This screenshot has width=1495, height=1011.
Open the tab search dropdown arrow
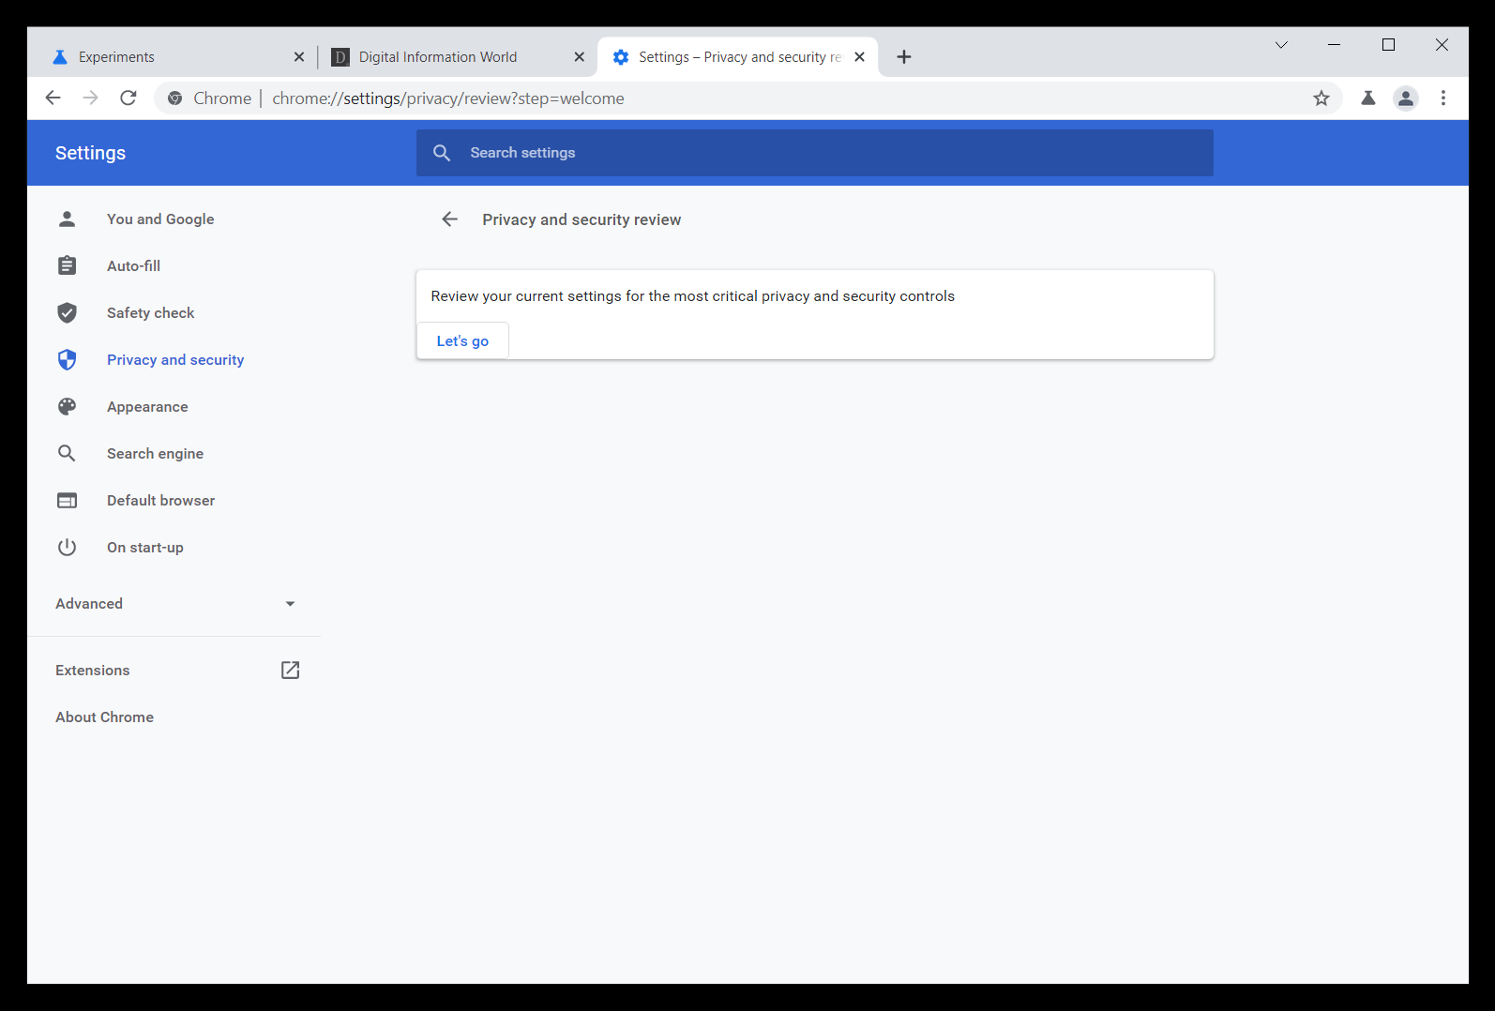(1281, 44)
